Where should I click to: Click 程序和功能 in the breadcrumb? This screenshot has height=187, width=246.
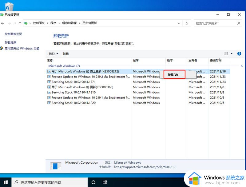tap(69, 23)
